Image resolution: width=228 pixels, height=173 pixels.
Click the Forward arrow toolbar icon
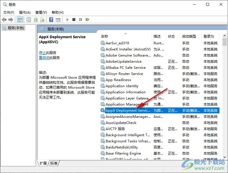click(11, 20)
